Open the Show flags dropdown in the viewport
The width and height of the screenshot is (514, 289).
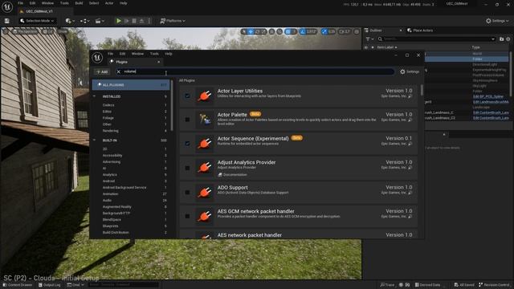point(63,31)
